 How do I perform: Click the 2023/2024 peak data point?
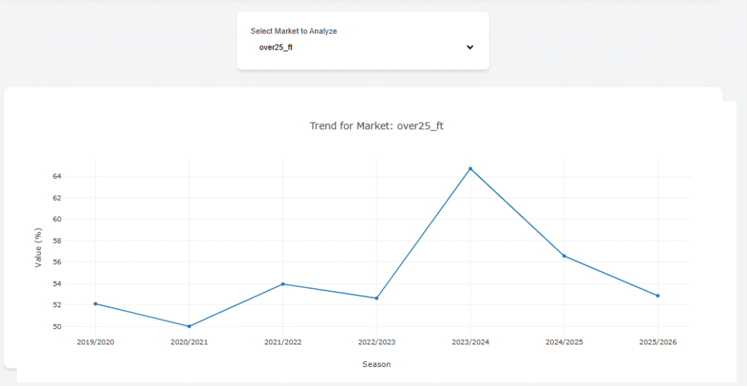coord(471,169)
